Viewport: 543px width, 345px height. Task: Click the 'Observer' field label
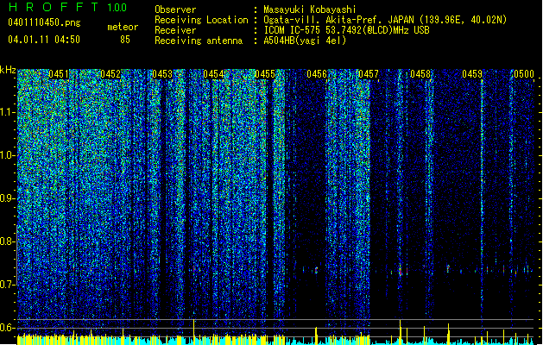pos(175,9)
